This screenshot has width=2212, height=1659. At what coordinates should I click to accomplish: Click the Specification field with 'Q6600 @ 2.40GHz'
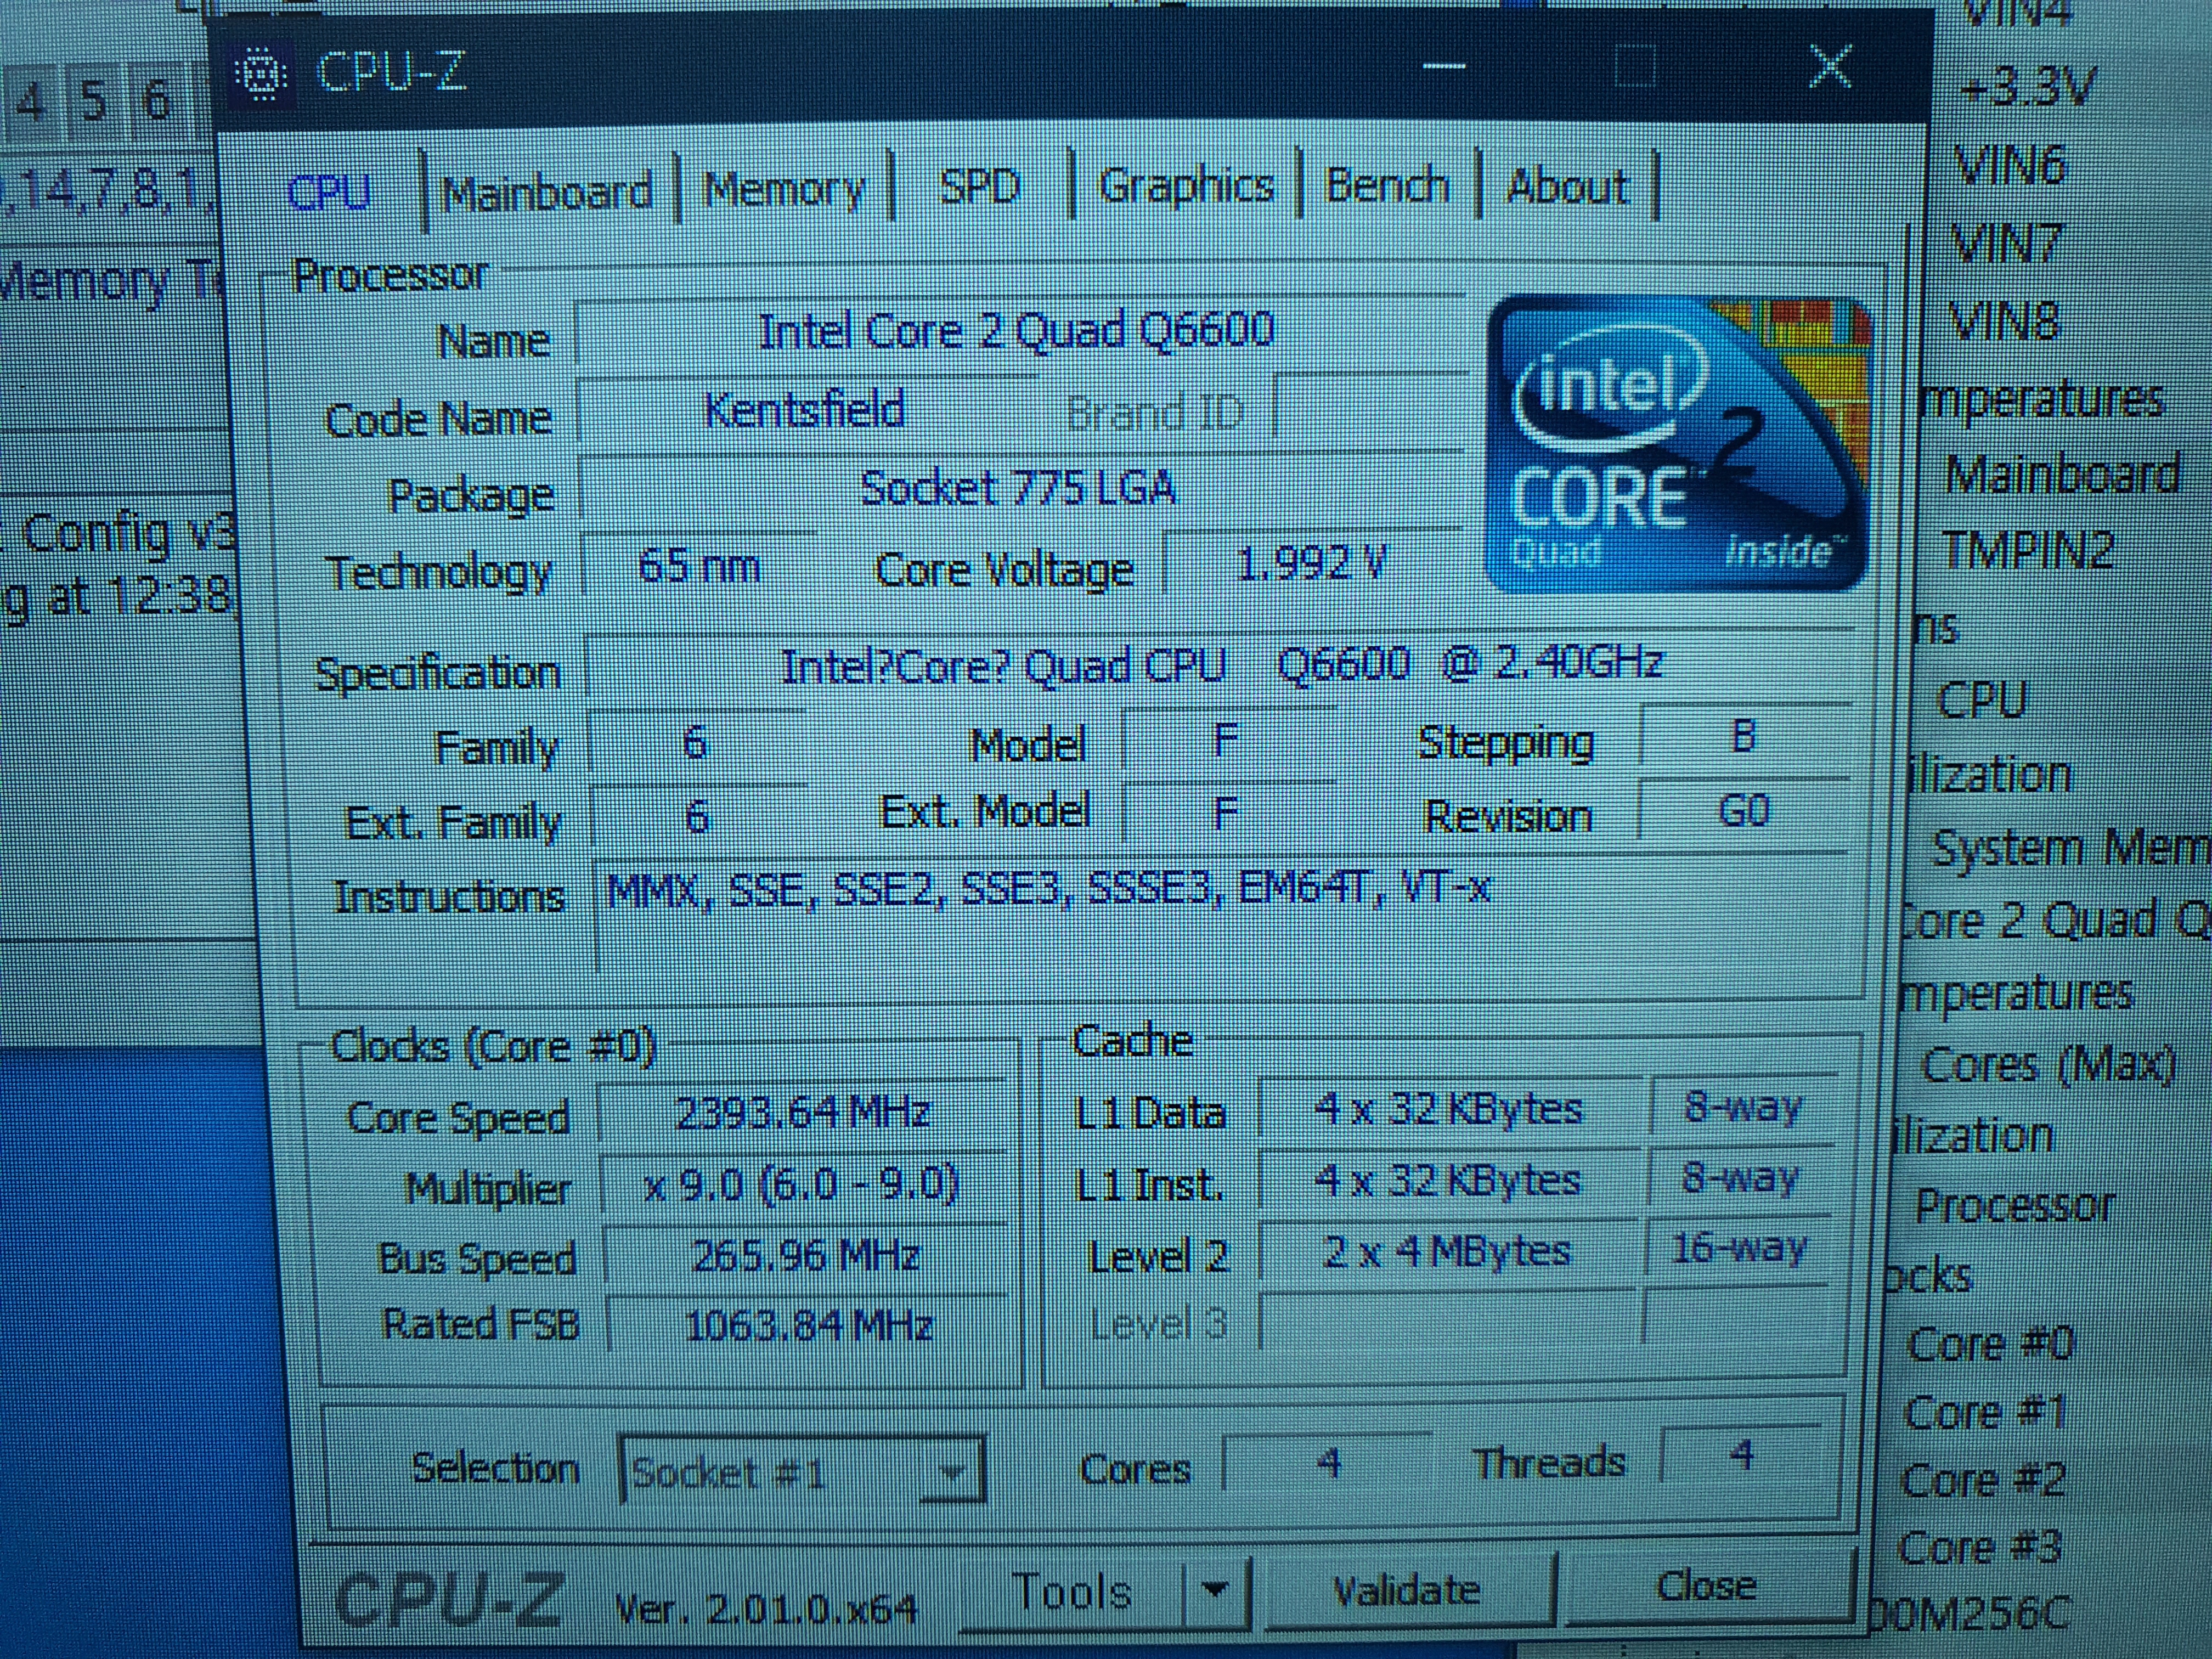(1220, 664)
